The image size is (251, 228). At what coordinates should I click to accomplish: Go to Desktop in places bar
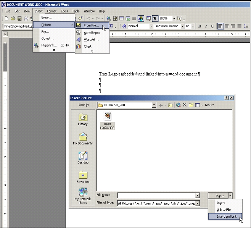(x=83, y=158)
